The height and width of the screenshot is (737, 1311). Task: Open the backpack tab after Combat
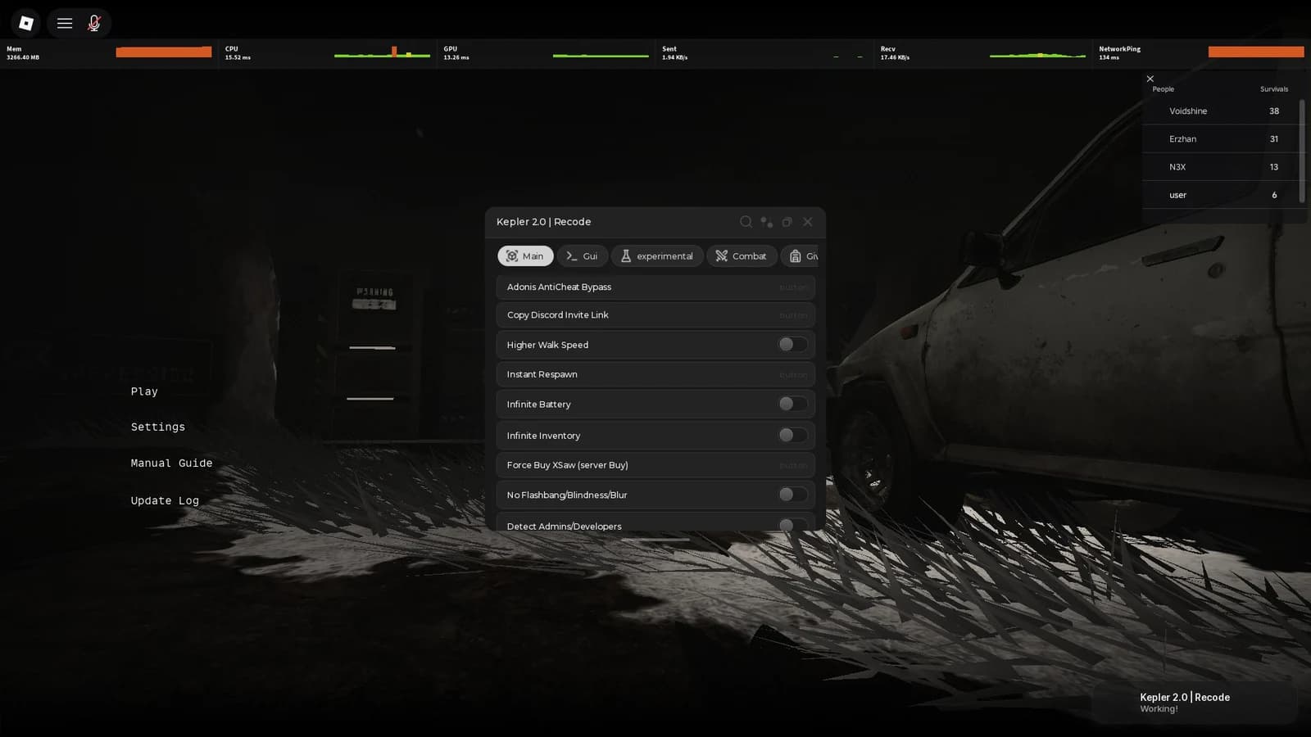coord(801,256)
